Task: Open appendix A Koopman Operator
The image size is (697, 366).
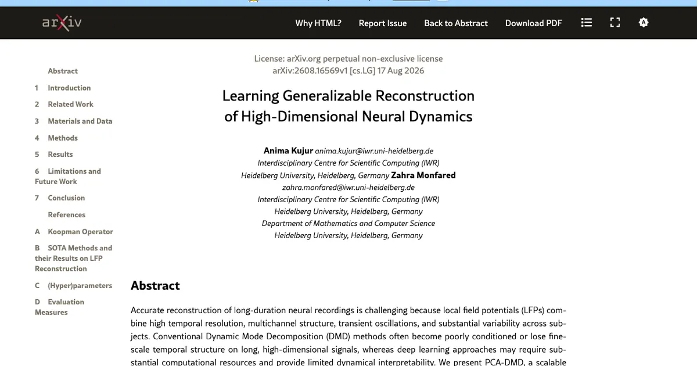Action: point(74,231)
